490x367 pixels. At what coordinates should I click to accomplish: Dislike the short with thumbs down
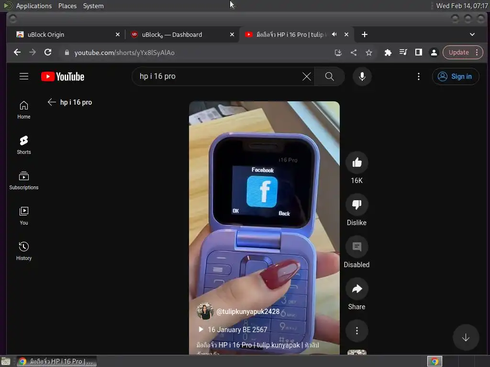[356, 205]
